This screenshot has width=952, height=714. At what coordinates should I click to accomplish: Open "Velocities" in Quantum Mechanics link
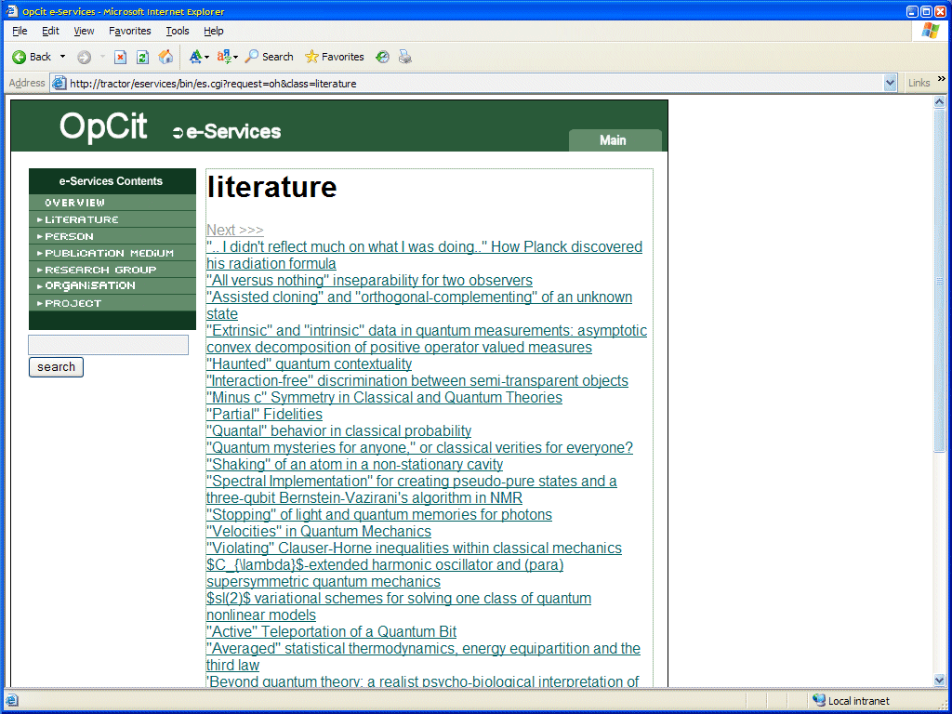[319, 531]
